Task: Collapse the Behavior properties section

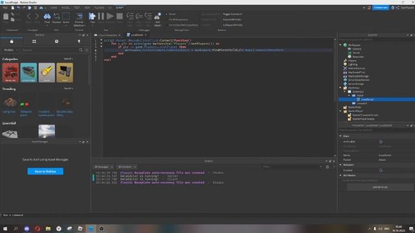Action: coord(340,164)
